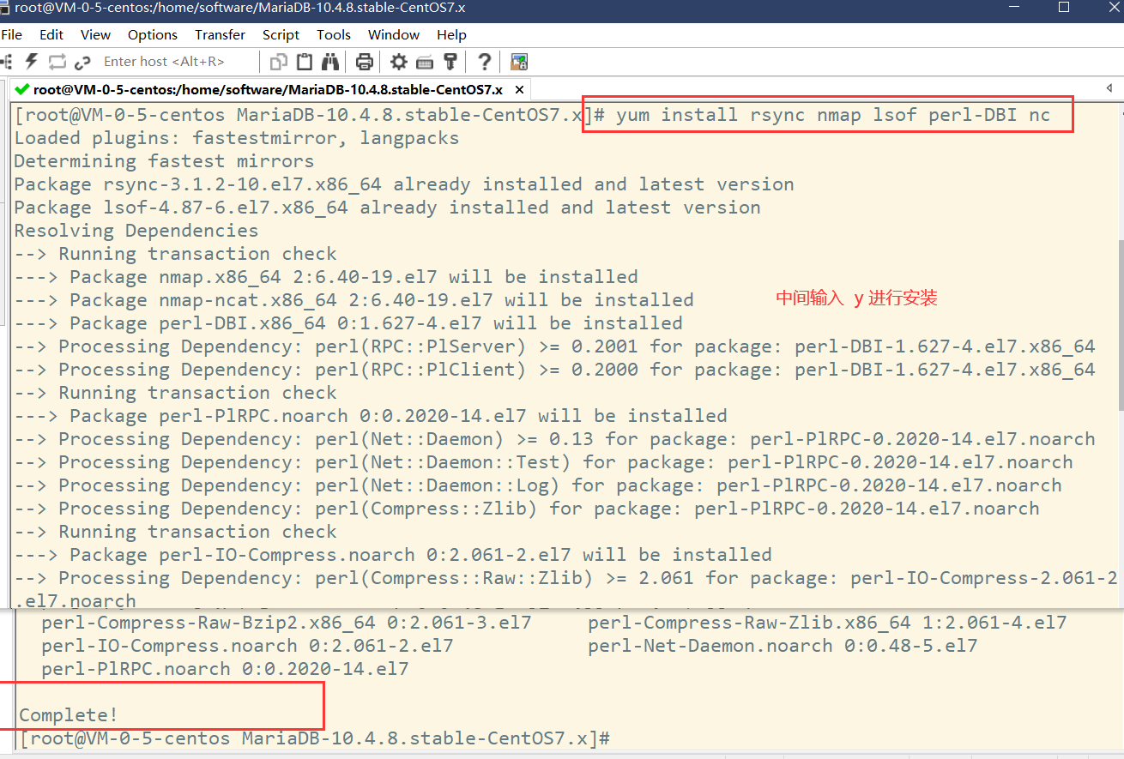Open the Keymap Editor keyboard icon

[x=425, y=62]
